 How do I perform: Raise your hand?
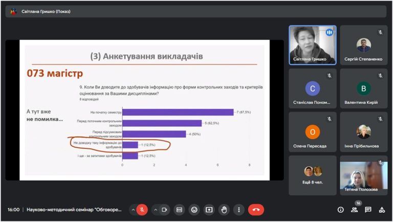[224, 210]
